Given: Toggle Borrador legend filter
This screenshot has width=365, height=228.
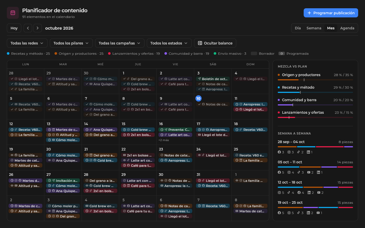Looking at the screenshot, I should tap(263, 54).
